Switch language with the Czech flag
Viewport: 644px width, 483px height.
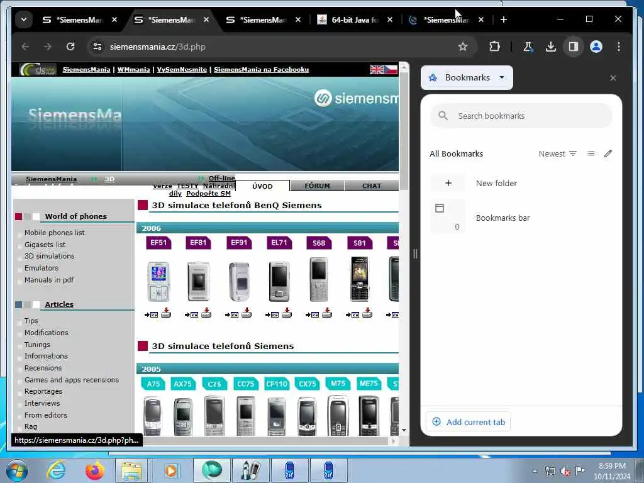(x=391, y=69)
